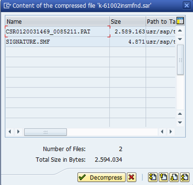This screenshot has height=185, width=193.
Task: Click the size cell showing 2.589.163
Action: click(x=128, y=32)
